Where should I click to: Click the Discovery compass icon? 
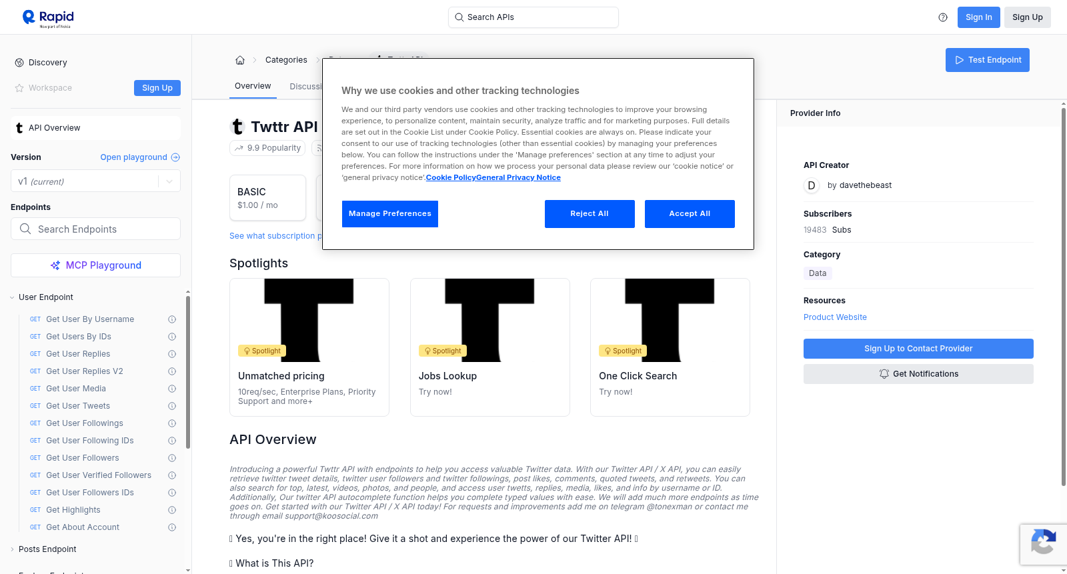[x=19, y=63]
